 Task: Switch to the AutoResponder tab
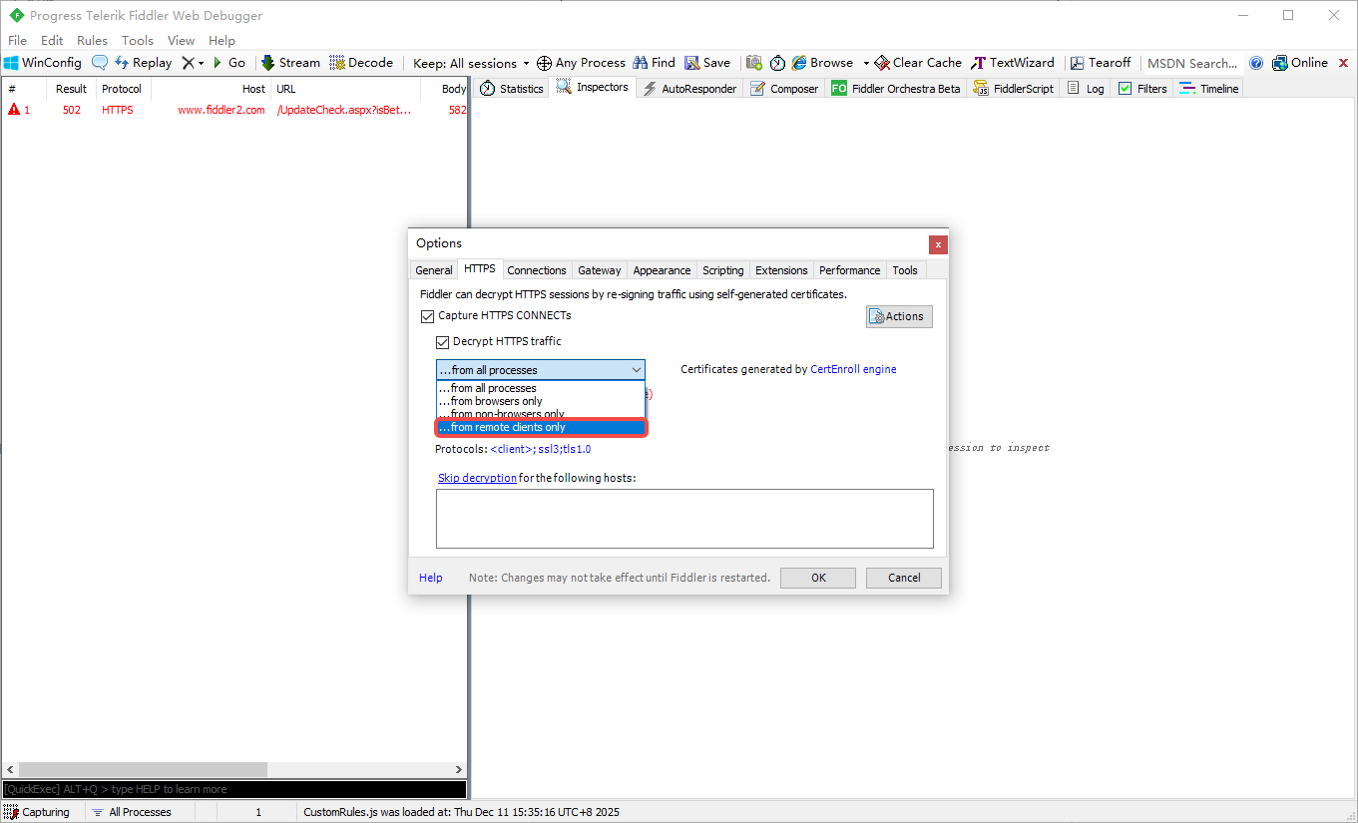[688, 89]
